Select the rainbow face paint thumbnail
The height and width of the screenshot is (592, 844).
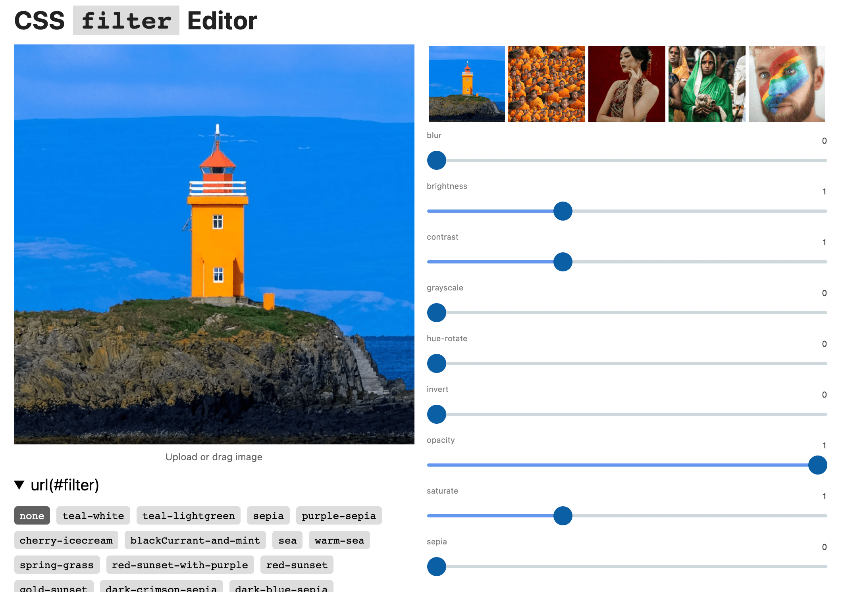(786, 84)
